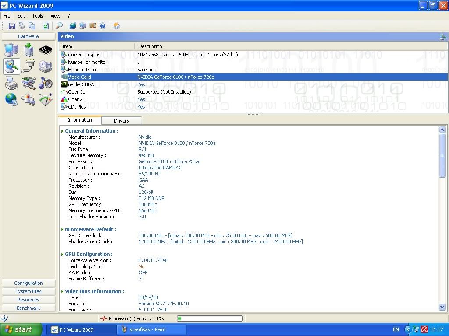Viewport: 449px width, 336px height.
Task: Click the Hardware panel button
Action: coord(29,36)
